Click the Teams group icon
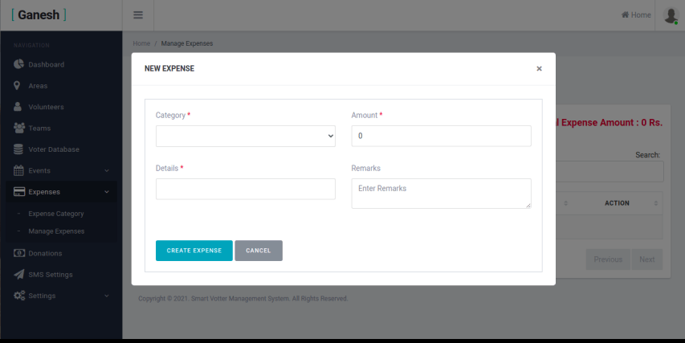This screenshot has width=685, height=343. 19,128
